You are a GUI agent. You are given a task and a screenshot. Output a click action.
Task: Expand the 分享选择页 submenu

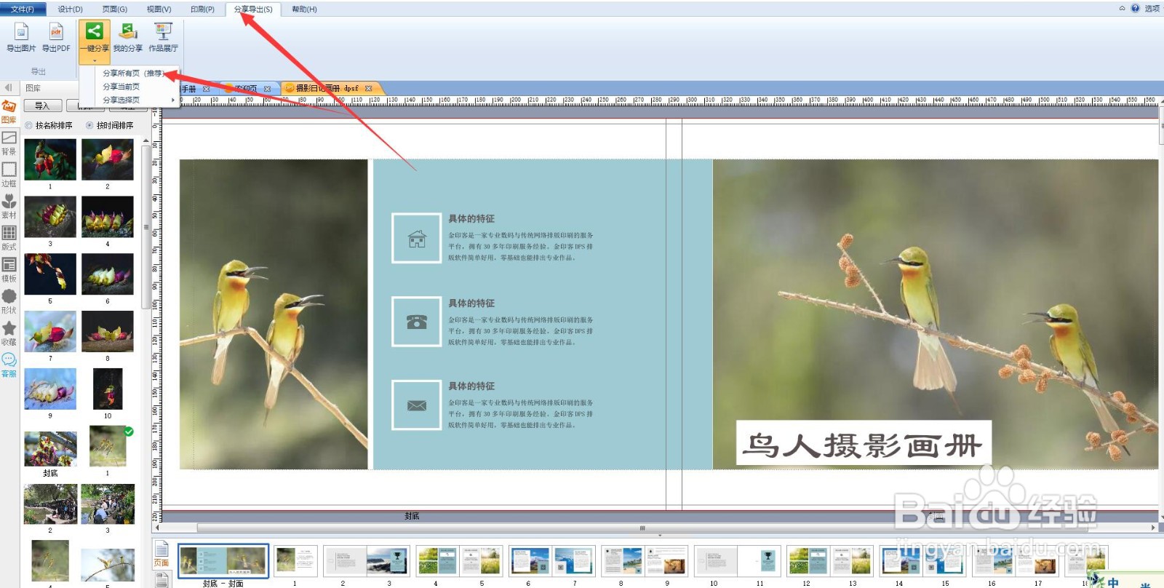pyautogui.click(x=138, y=100)
